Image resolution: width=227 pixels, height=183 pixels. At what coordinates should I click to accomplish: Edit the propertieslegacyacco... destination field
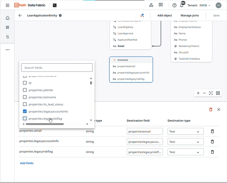click(145, 142)
